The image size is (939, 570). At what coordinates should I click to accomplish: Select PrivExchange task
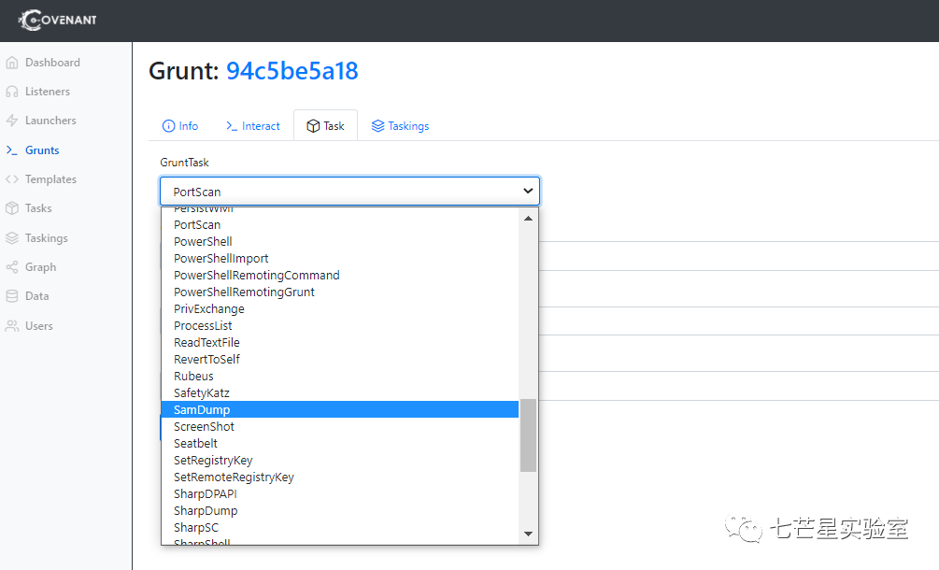pyautogui.click(x=339, y=309)
